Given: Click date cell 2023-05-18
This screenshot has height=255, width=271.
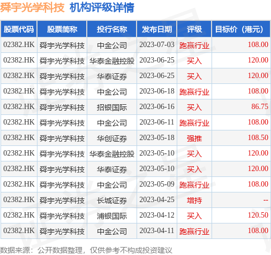Looking at the screenshot, I should [157, 138].
